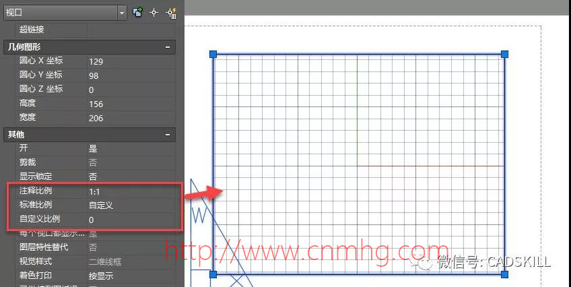This screenshot has width=571, height=287.
Task: Toggle PICKADD value icon
Action: (x=137, y=12)
